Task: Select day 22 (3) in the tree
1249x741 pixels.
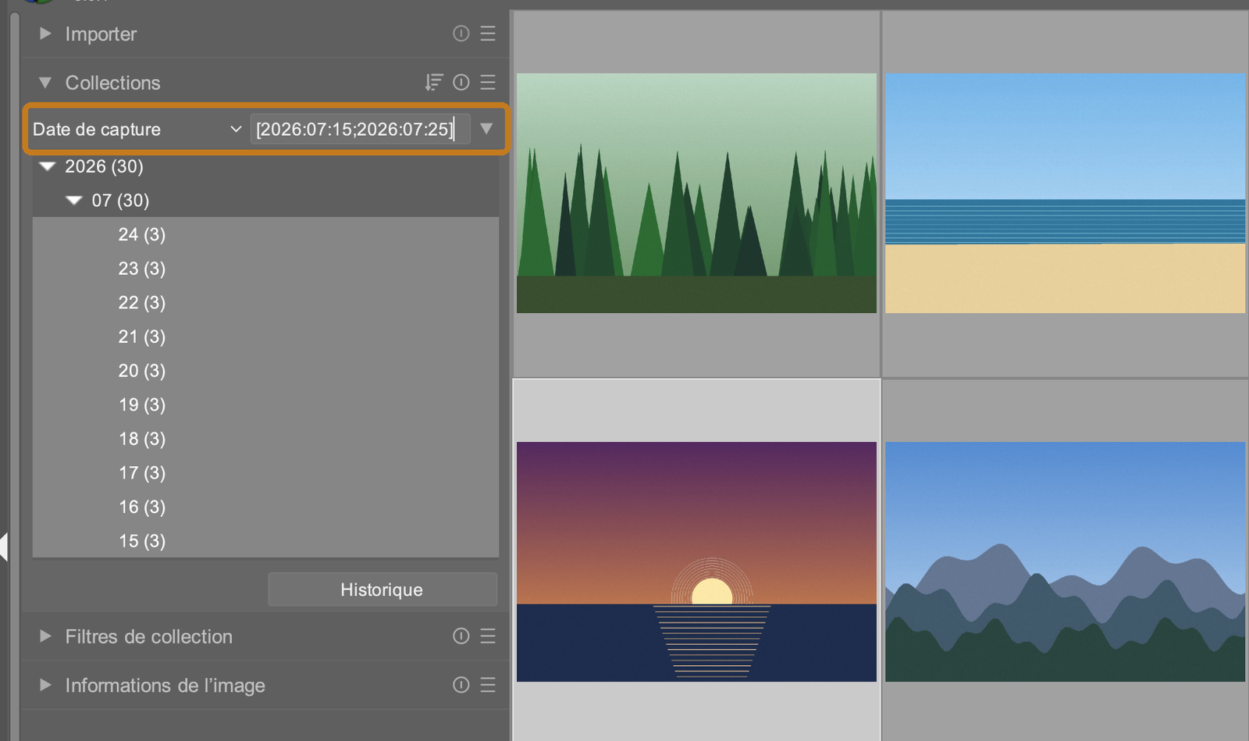Action: 265,302
